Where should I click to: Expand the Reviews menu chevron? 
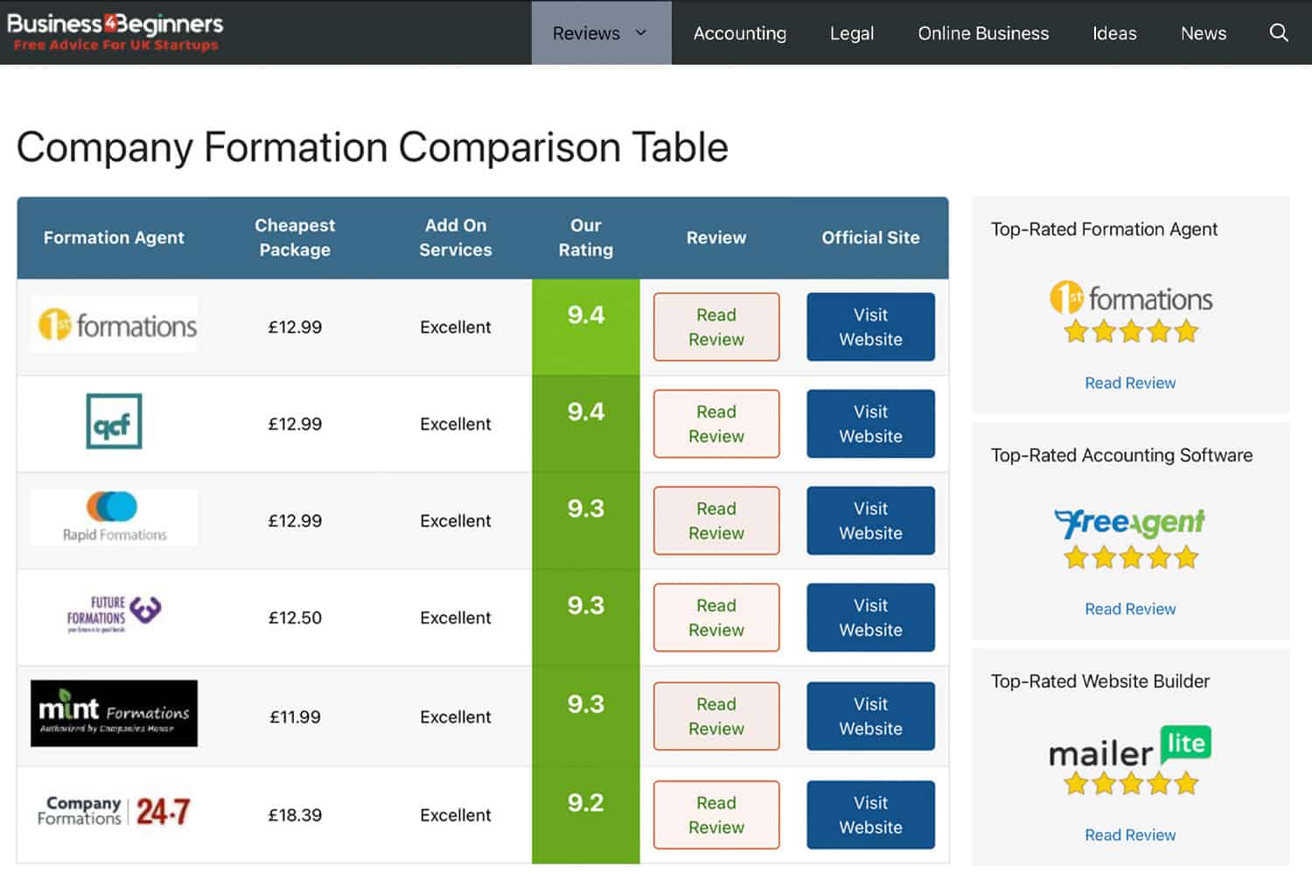(x=641, y=32)
